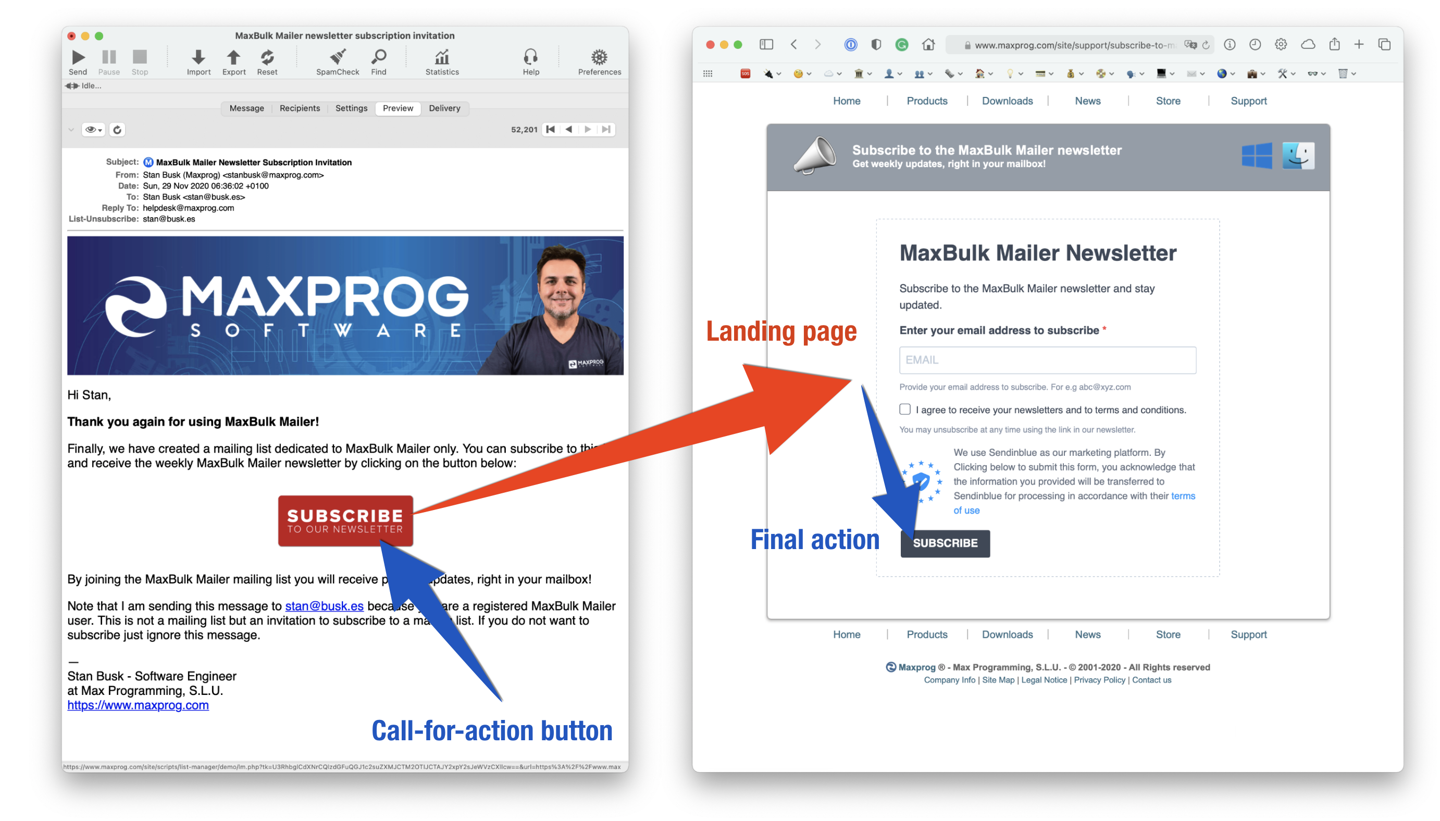Click the recipient count display 52,201
This screenshot has width=1440, height=821.
pyautogui.click(x=524, y=130)
